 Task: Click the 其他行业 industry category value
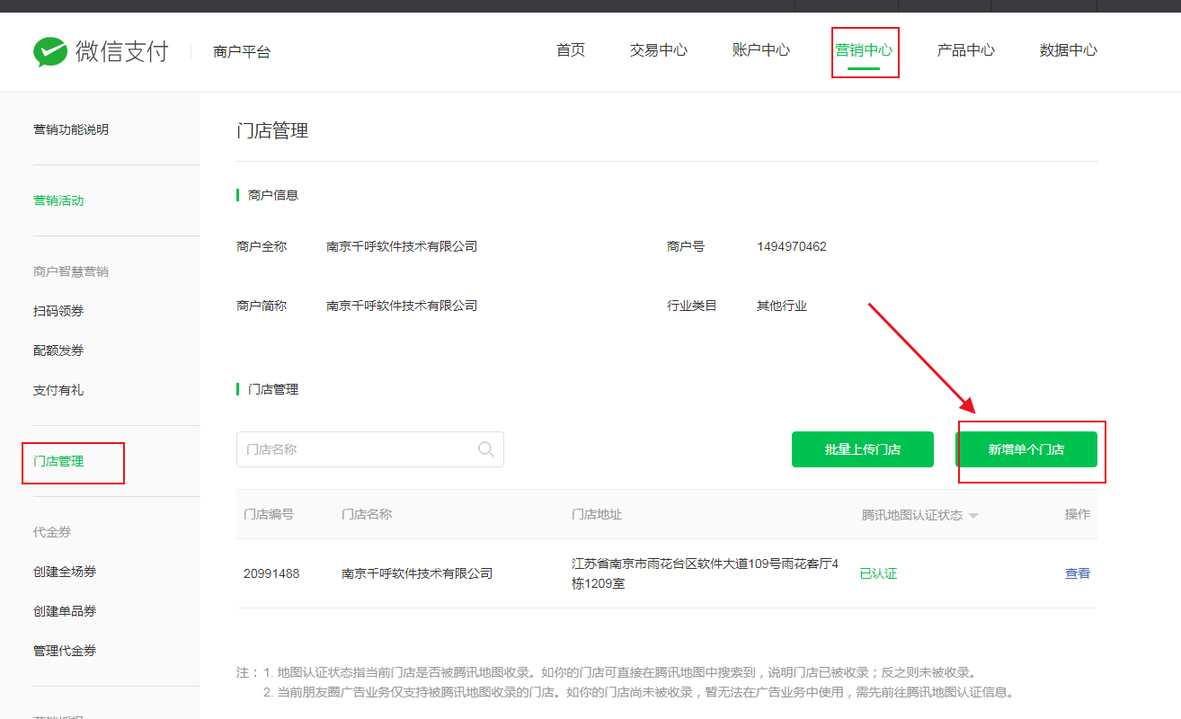pos(782,306)
